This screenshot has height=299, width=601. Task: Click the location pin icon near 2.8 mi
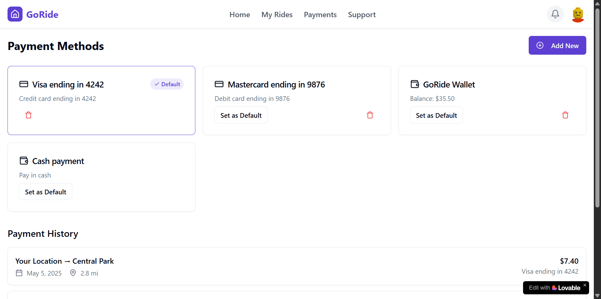(73, 273)
